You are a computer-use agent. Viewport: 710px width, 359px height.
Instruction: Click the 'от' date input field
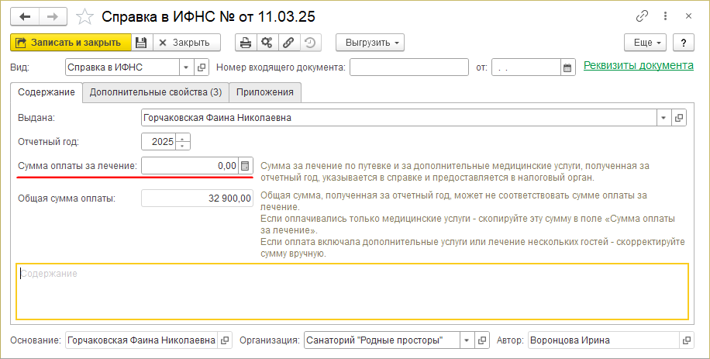pyautogui.click(x=526, y=68)
